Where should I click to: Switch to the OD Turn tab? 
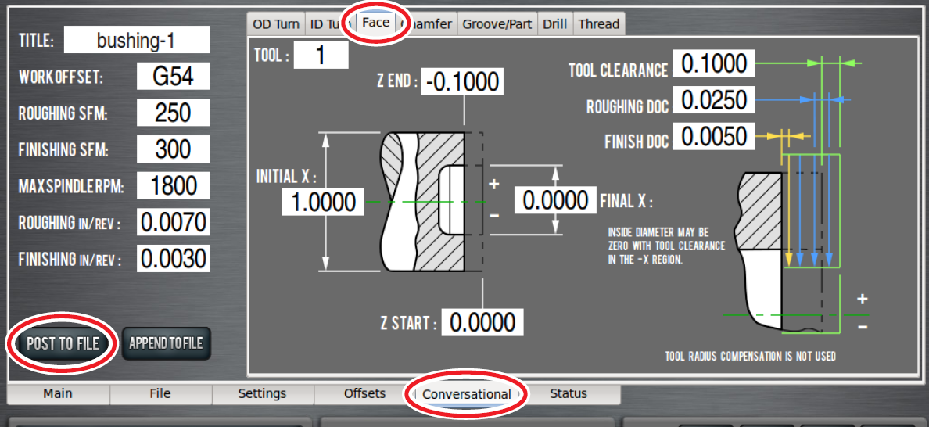[276, 24]
